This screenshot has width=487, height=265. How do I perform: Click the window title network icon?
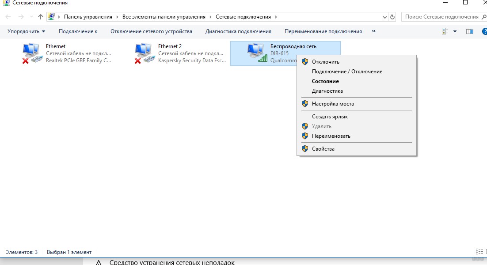click(x=6, y=3)
